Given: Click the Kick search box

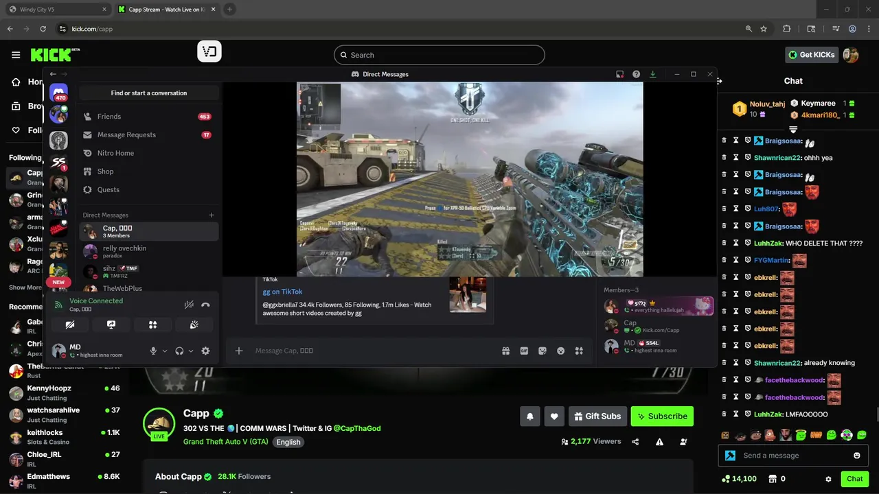Looking at the screenshot, I should pyautogui.click(x=439, y=55).
